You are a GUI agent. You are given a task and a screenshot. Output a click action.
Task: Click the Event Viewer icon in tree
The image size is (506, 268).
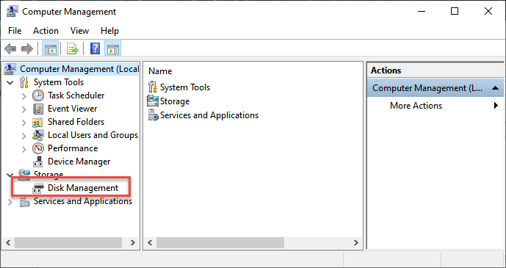[38, 109]
